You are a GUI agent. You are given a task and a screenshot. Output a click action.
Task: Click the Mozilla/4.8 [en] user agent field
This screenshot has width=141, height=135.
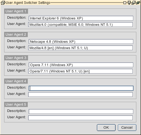point(81,48)
